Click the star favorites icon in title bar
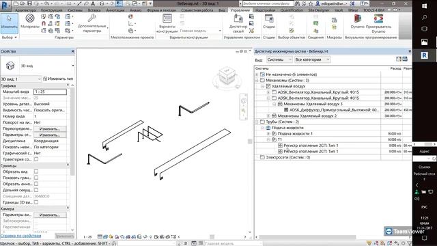437x246 pixels. pyautogui.click(x=311, y=3)
